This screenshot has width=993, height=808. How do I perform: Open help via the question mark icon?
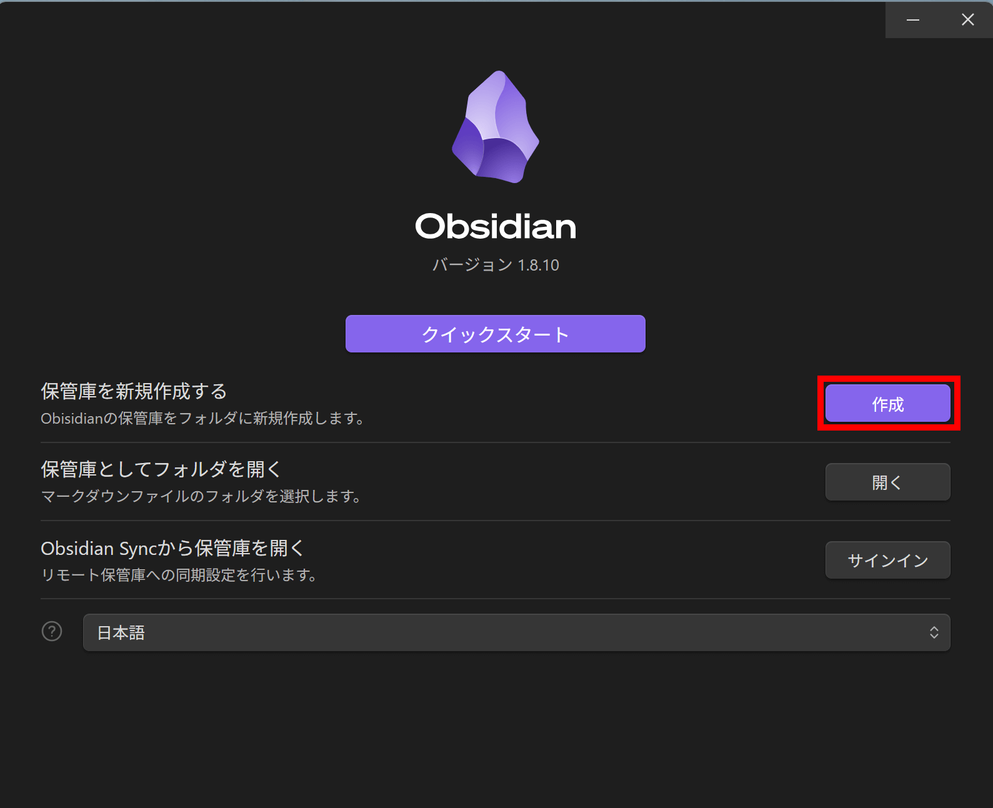pos(52,632)
